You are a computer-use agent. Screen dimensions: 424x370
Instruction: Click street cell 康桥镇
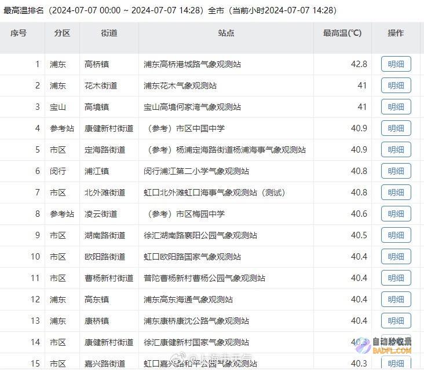pyautogui.click(x=97, y=321)
